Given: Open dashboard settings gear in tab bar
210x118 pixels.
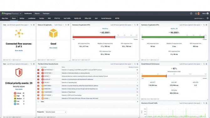Looking at the screenshot, I should click(x=207, y=18).
